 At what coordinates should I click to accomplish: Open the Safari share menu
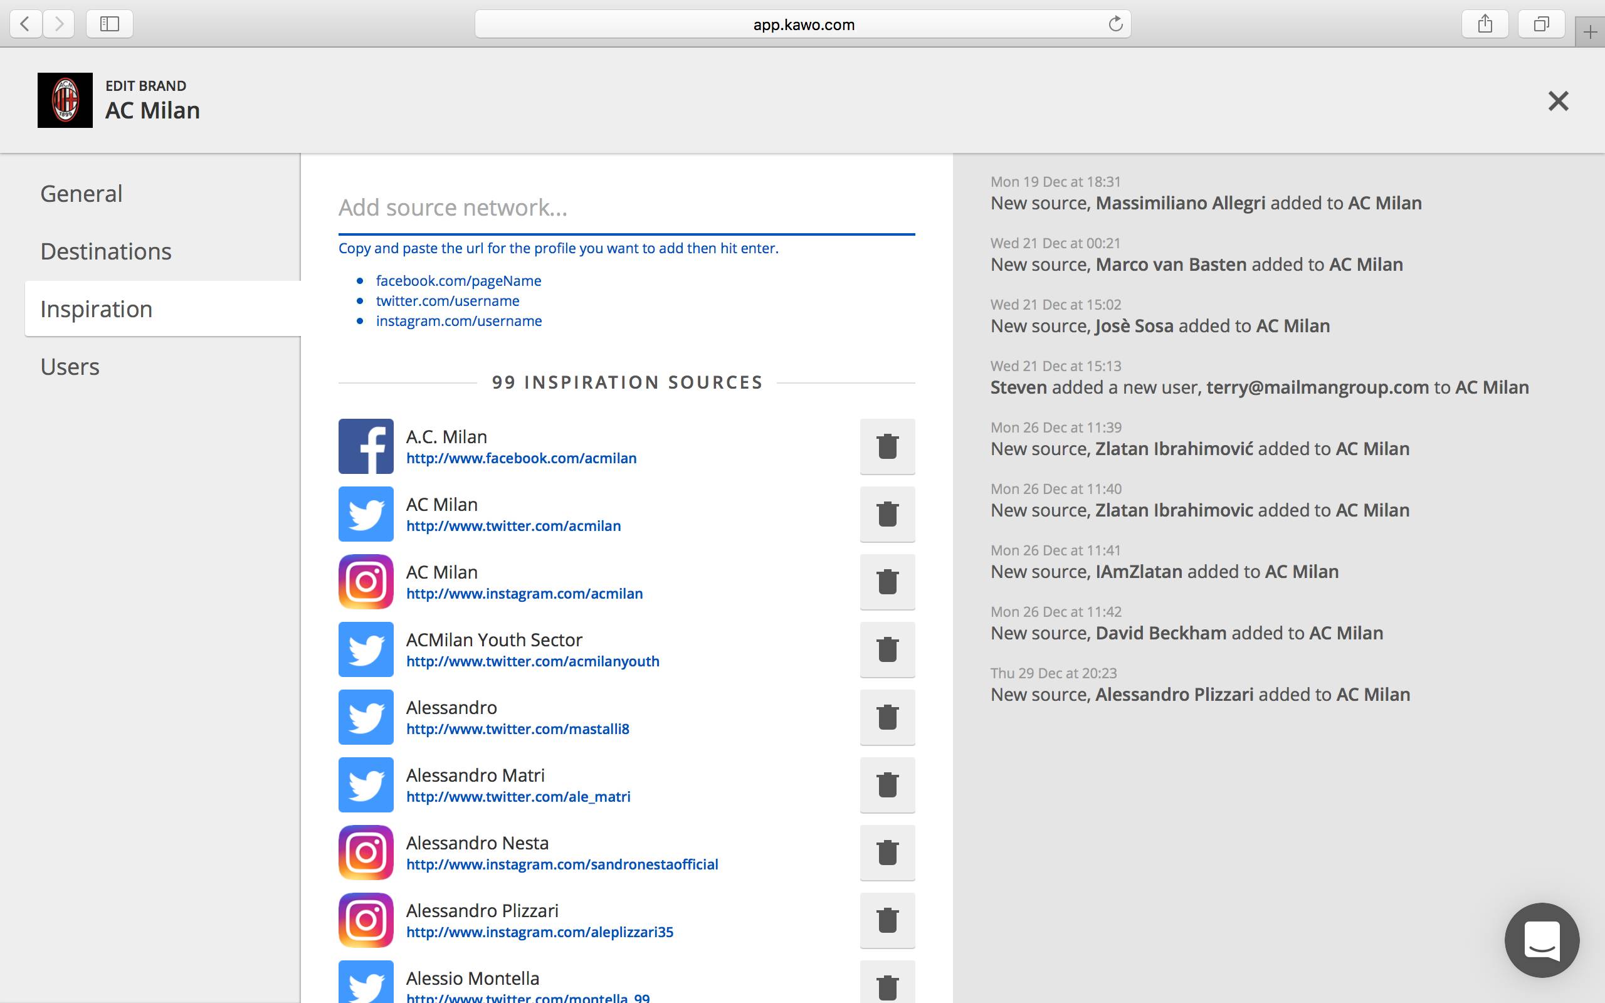pos(1485,24)
